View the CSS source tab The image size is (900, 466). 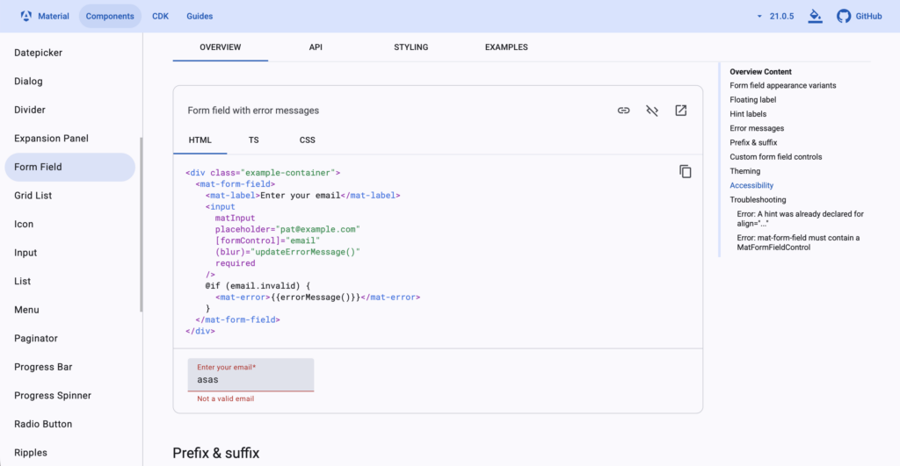tap(307, 140)
